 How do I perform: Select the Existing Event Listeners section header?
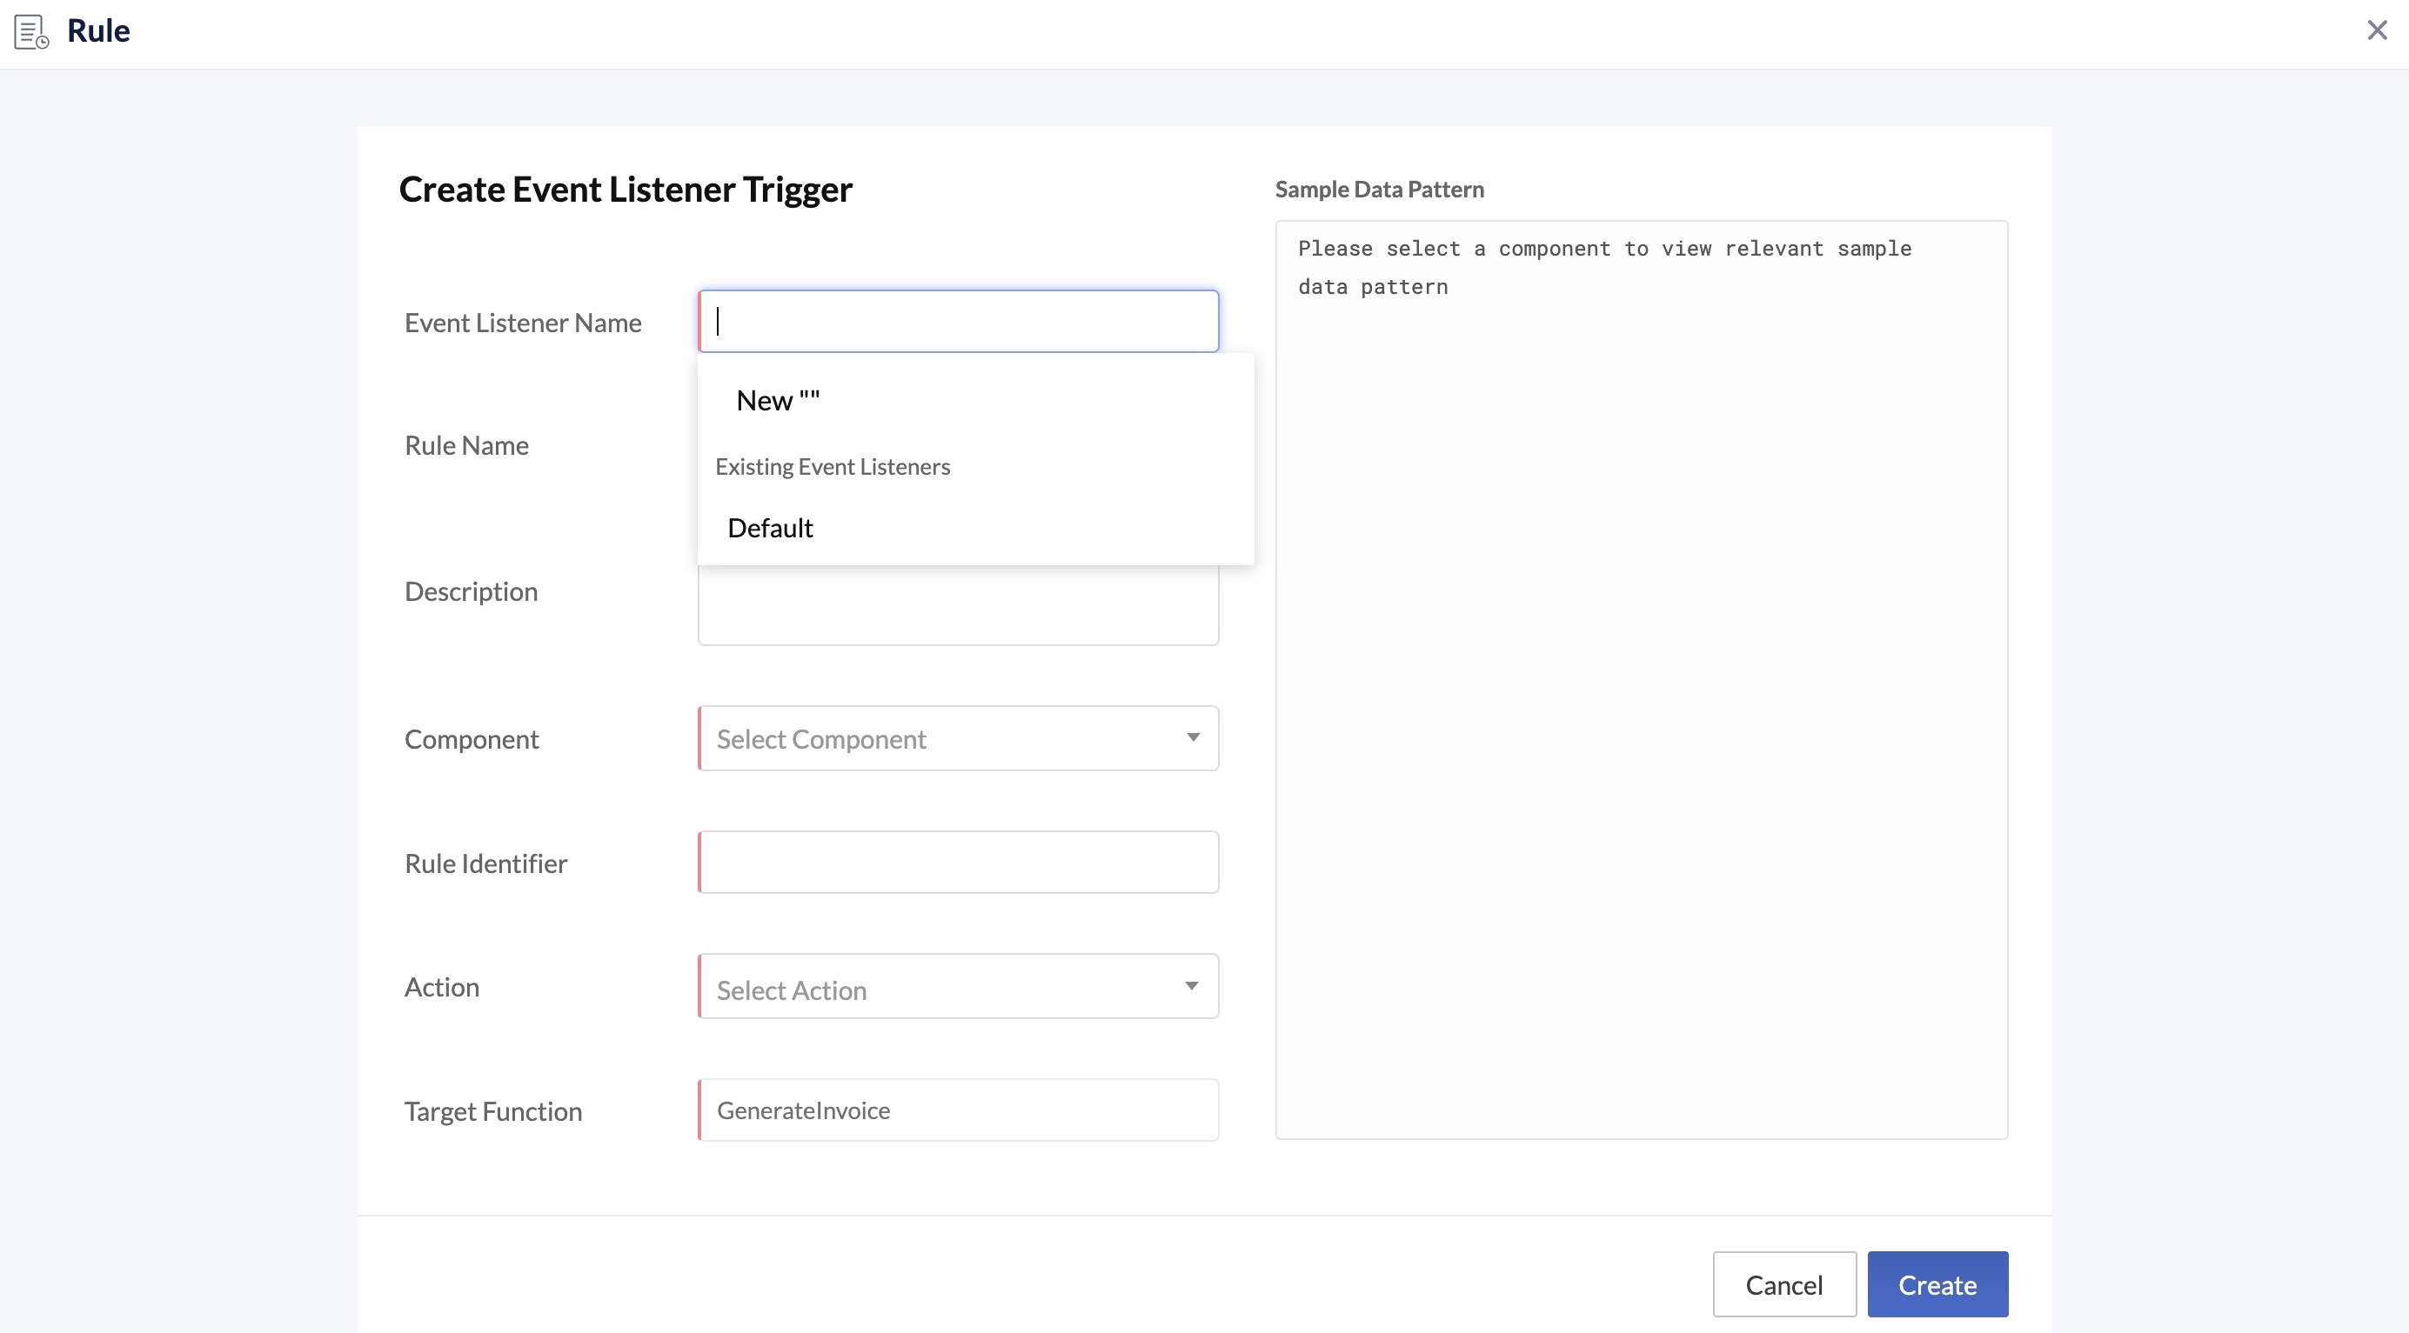[833, 465]
